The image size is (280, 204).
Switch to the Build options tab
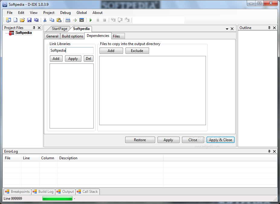73,36
